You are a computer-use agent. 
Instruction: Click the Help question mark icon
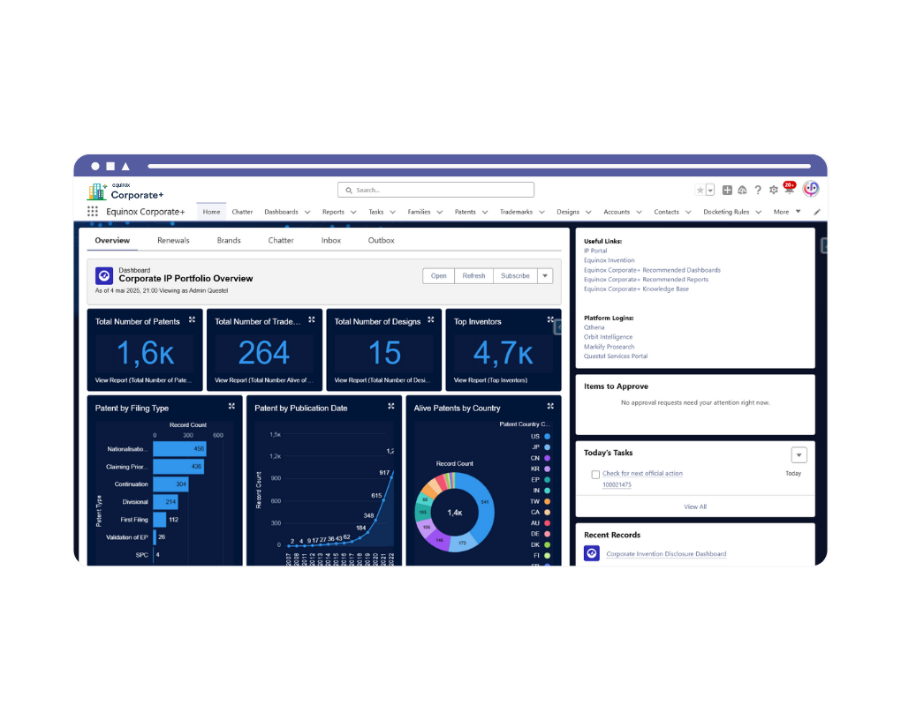[758, 191]
